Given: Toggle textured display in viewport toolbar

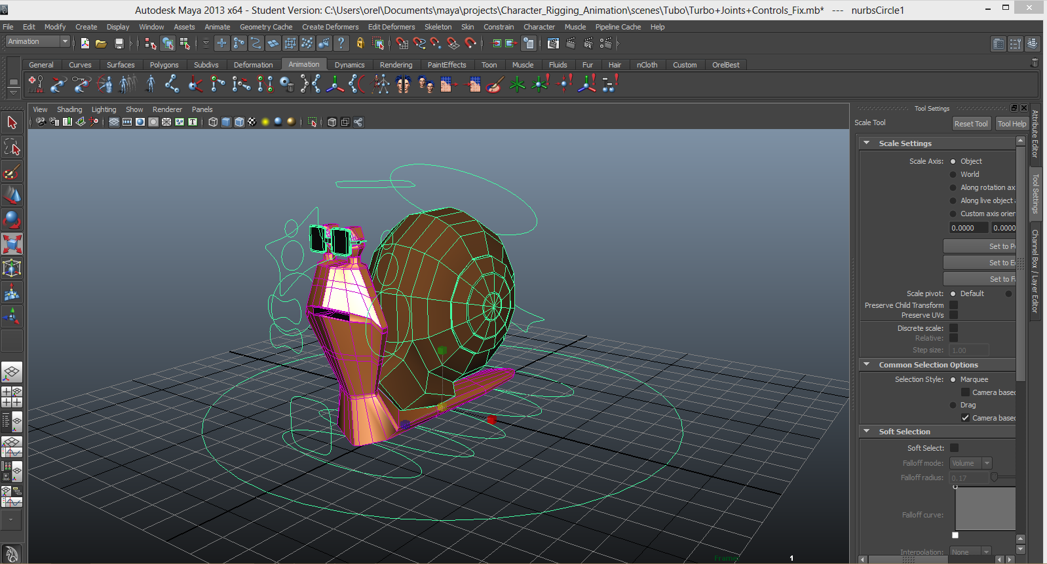Looking at the screenshot, I should [252, 122].
